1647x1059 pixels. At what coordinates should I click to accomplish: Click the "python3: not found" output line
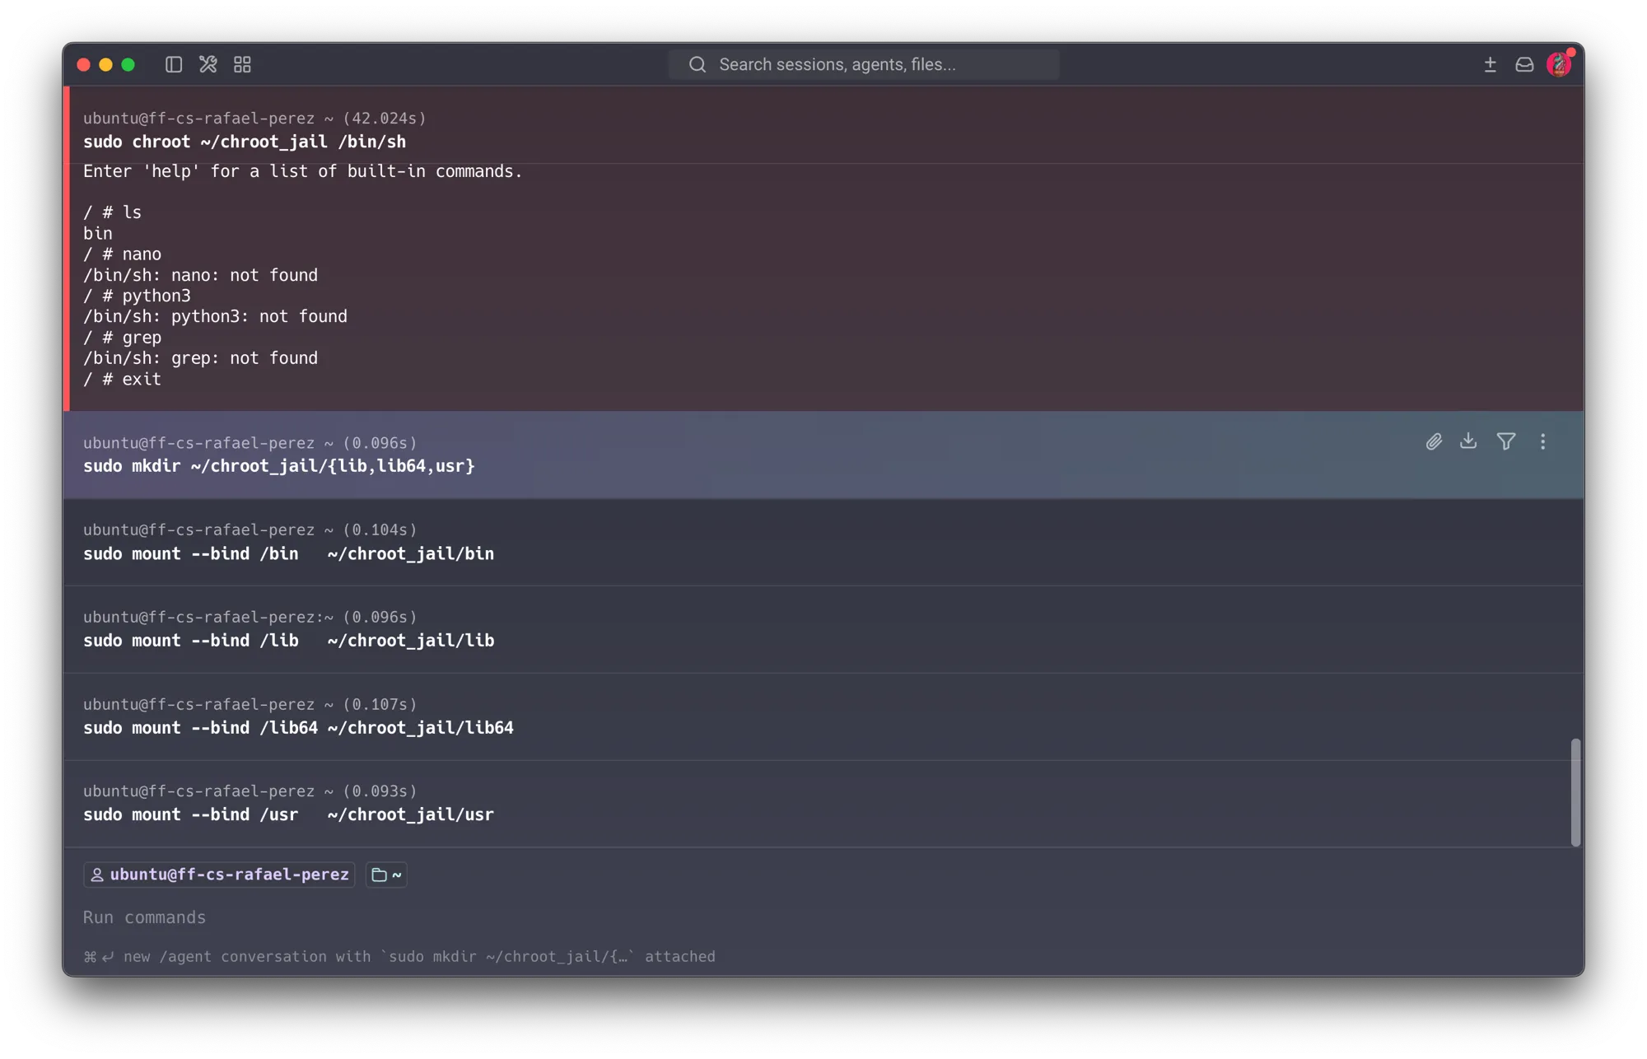pos(215,316)
